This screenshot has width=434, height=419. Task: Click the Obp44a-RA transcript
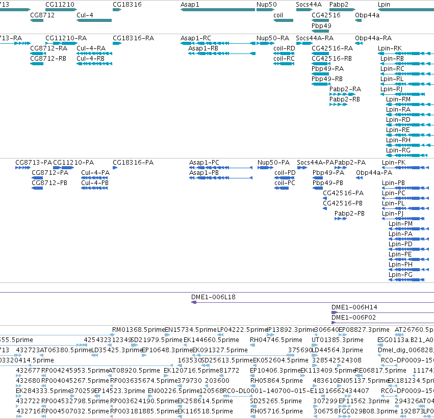(359, 43)
